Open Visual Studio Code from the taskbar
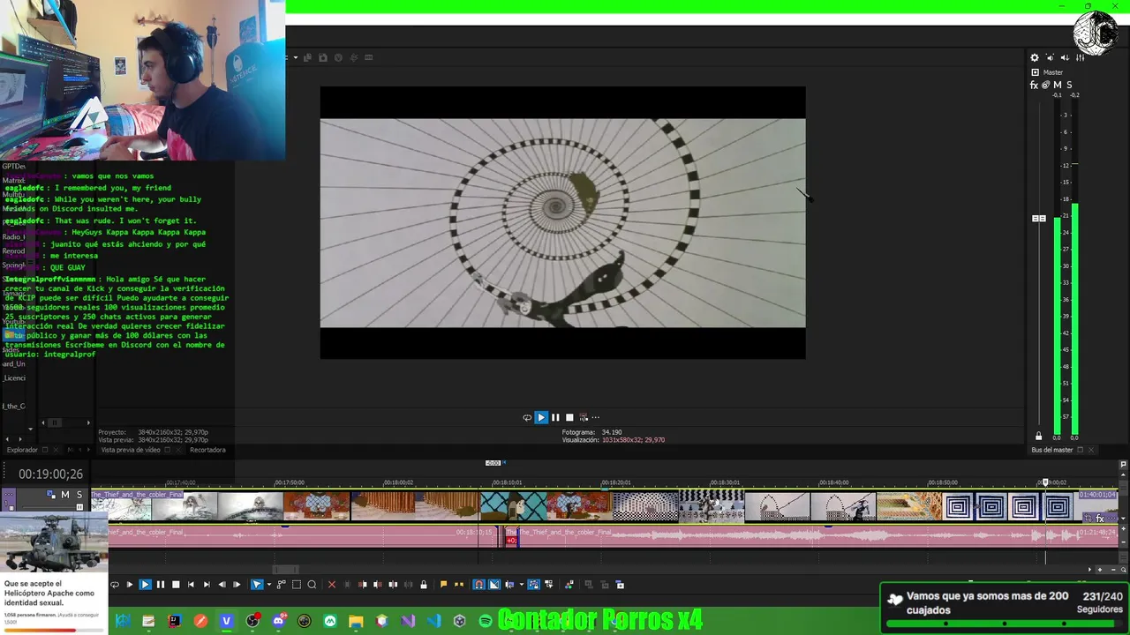 (x=433, y=621)
